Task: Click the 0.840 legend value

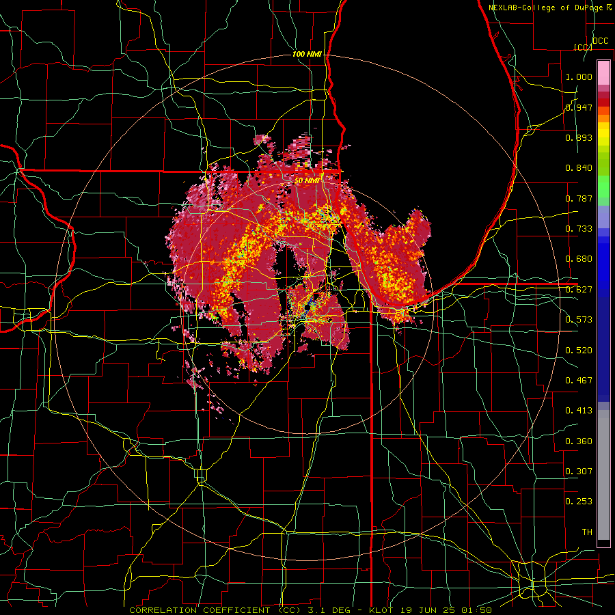Action: (579, 168)
